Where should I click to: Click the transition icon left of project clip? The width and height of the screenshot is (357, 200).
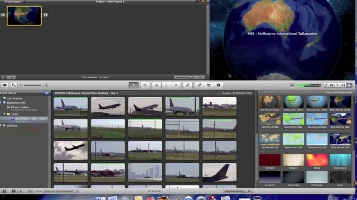(x=2, y=15)
